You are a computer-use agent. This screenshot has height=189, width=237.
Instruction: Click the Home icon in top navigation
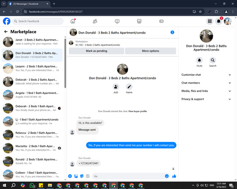pyautogui.click(x=73, y=21)
